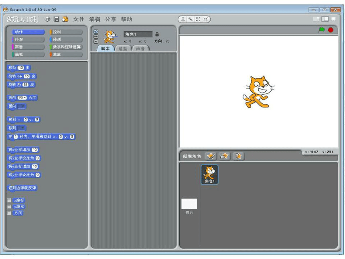This screenshot has width=345, height=259.
Task: Select the 侦测 block category
Action: pyautogui.click(x=66, y=39)
